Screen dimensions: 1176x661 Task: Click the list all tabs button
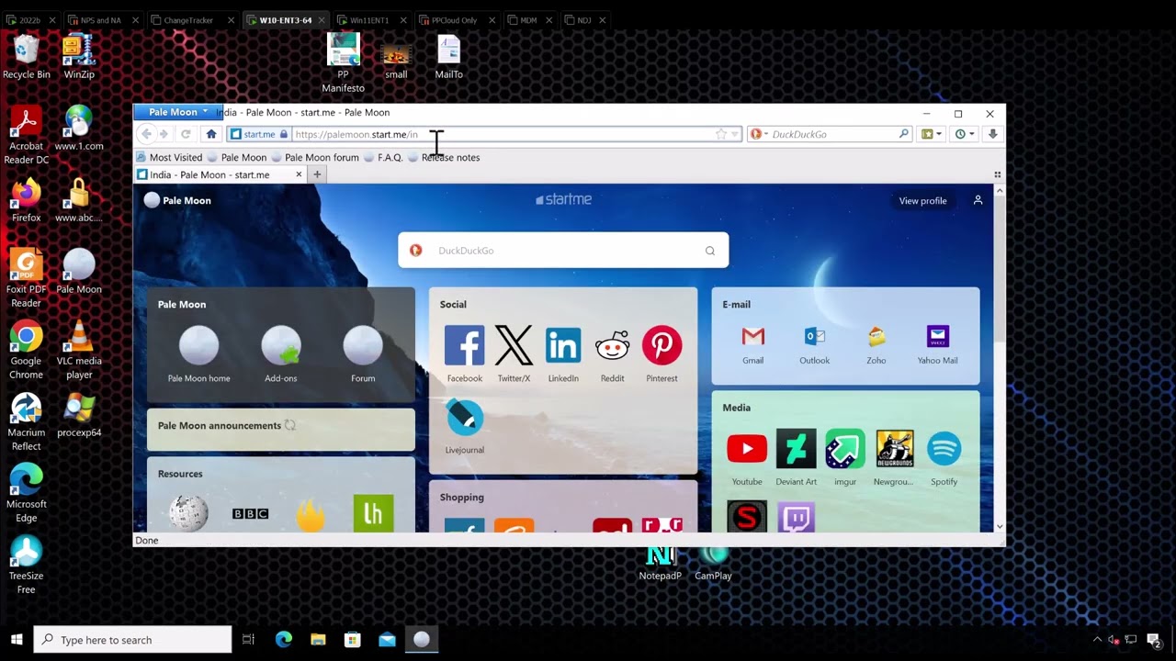(997, 174)
